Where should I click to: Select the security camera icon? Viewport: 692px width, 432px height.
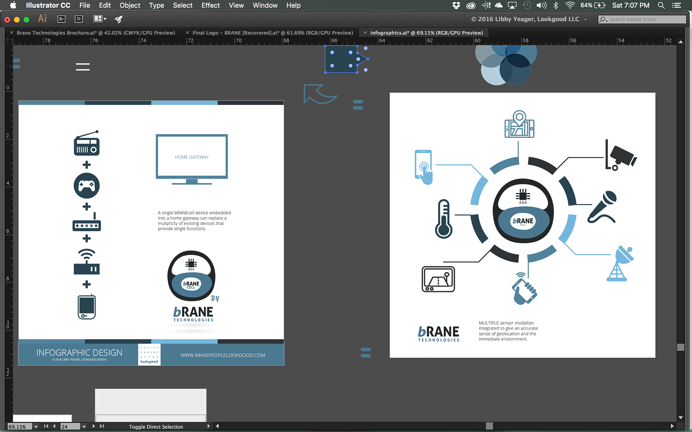(621, 155)
